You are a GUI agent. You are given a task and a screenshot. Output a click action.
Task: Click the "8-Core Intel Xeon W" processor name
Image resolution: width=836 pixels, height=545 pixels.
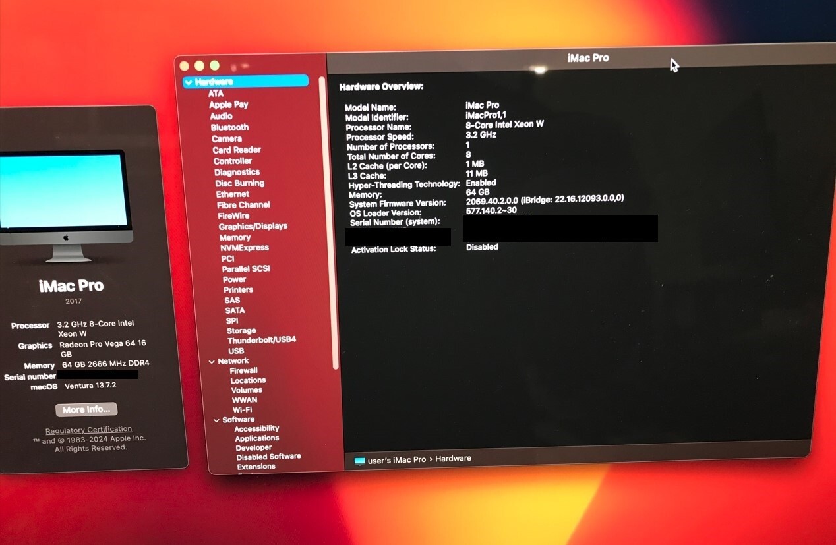point(504,125)
